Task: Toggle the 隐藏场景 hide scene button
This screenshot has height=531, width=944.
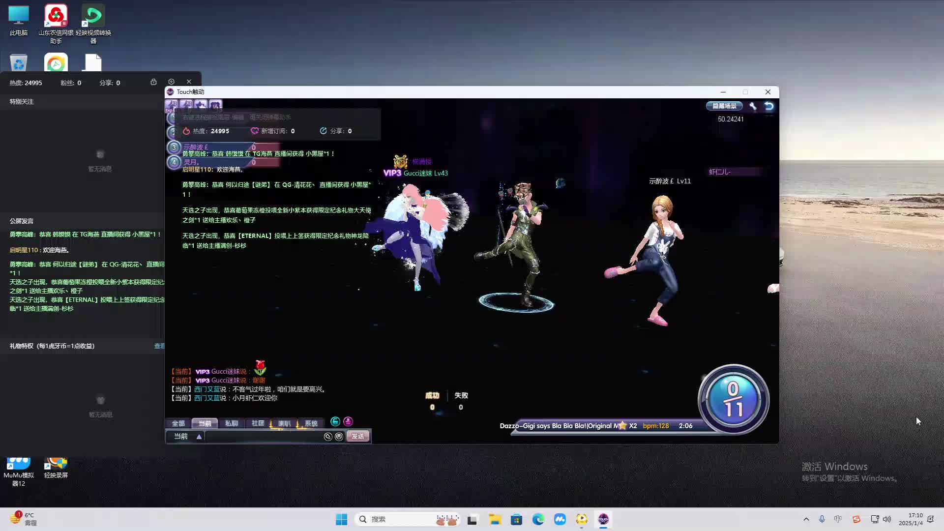Action: pos(724,106)
